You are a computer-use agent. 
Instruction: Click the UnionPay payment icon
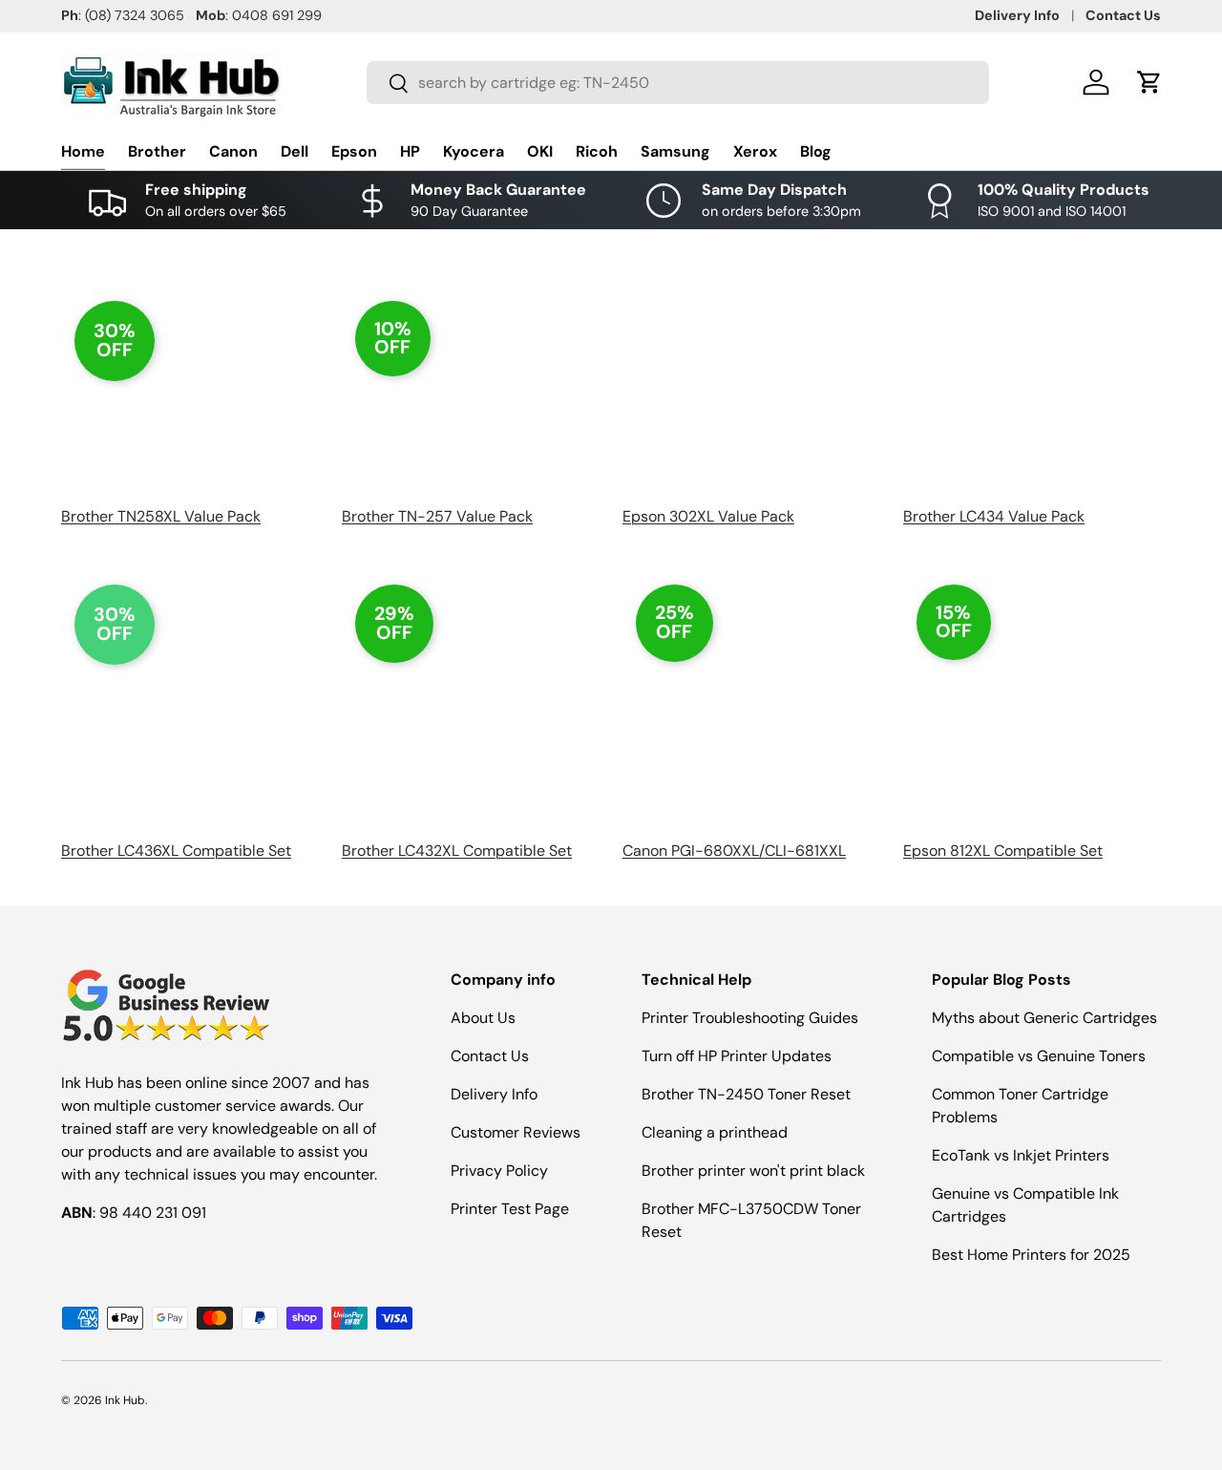pyautogui.click(x=349, y=1318)
